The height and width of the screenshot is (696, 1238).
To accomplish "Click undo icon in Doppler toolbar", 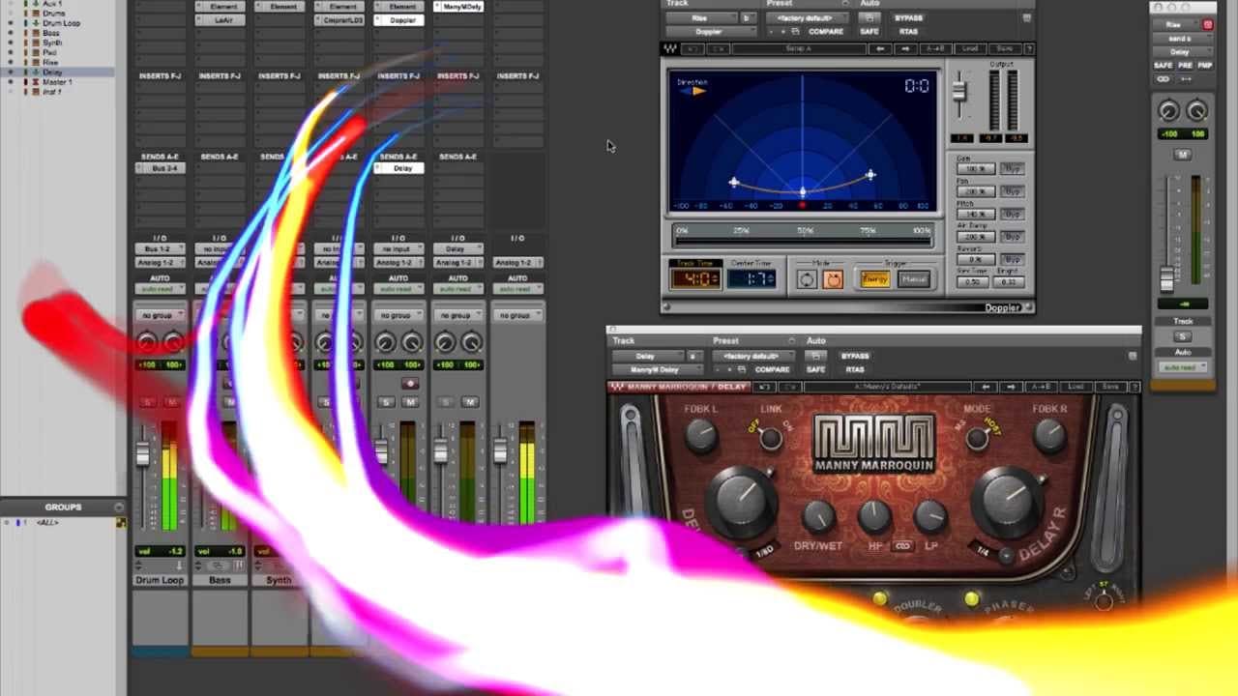I will point(693,48).
